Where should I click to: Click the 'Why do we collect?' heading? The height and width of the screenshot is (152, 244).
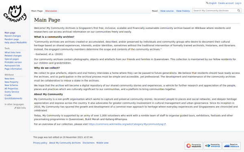tap(47, 68)
